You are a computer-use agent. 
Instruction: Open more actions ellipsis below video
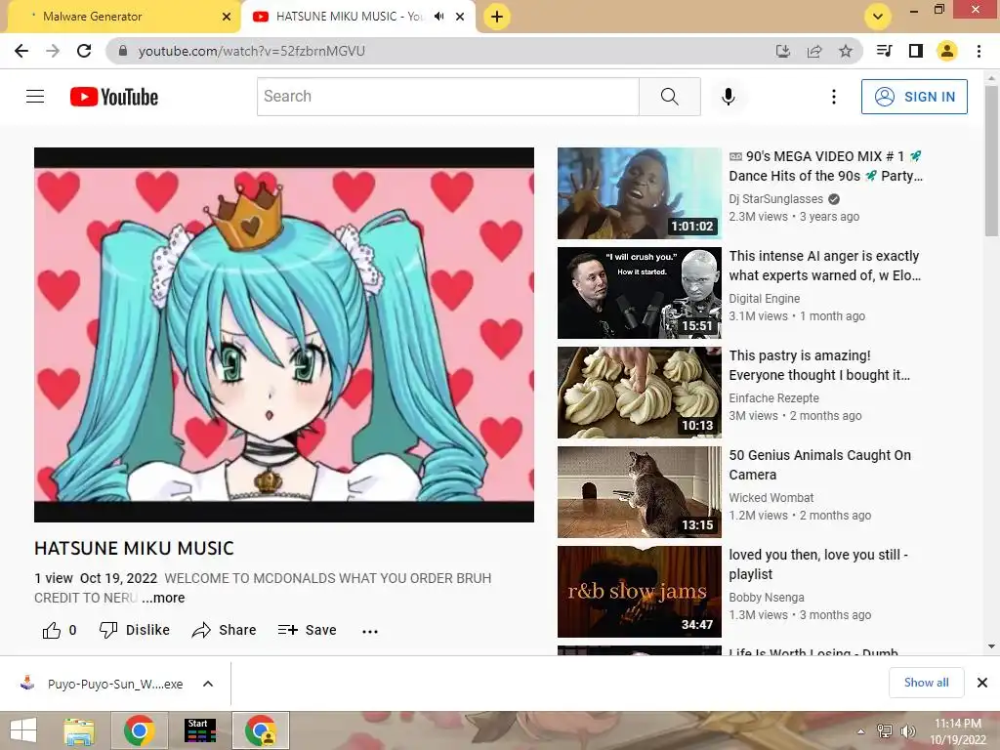370,631
